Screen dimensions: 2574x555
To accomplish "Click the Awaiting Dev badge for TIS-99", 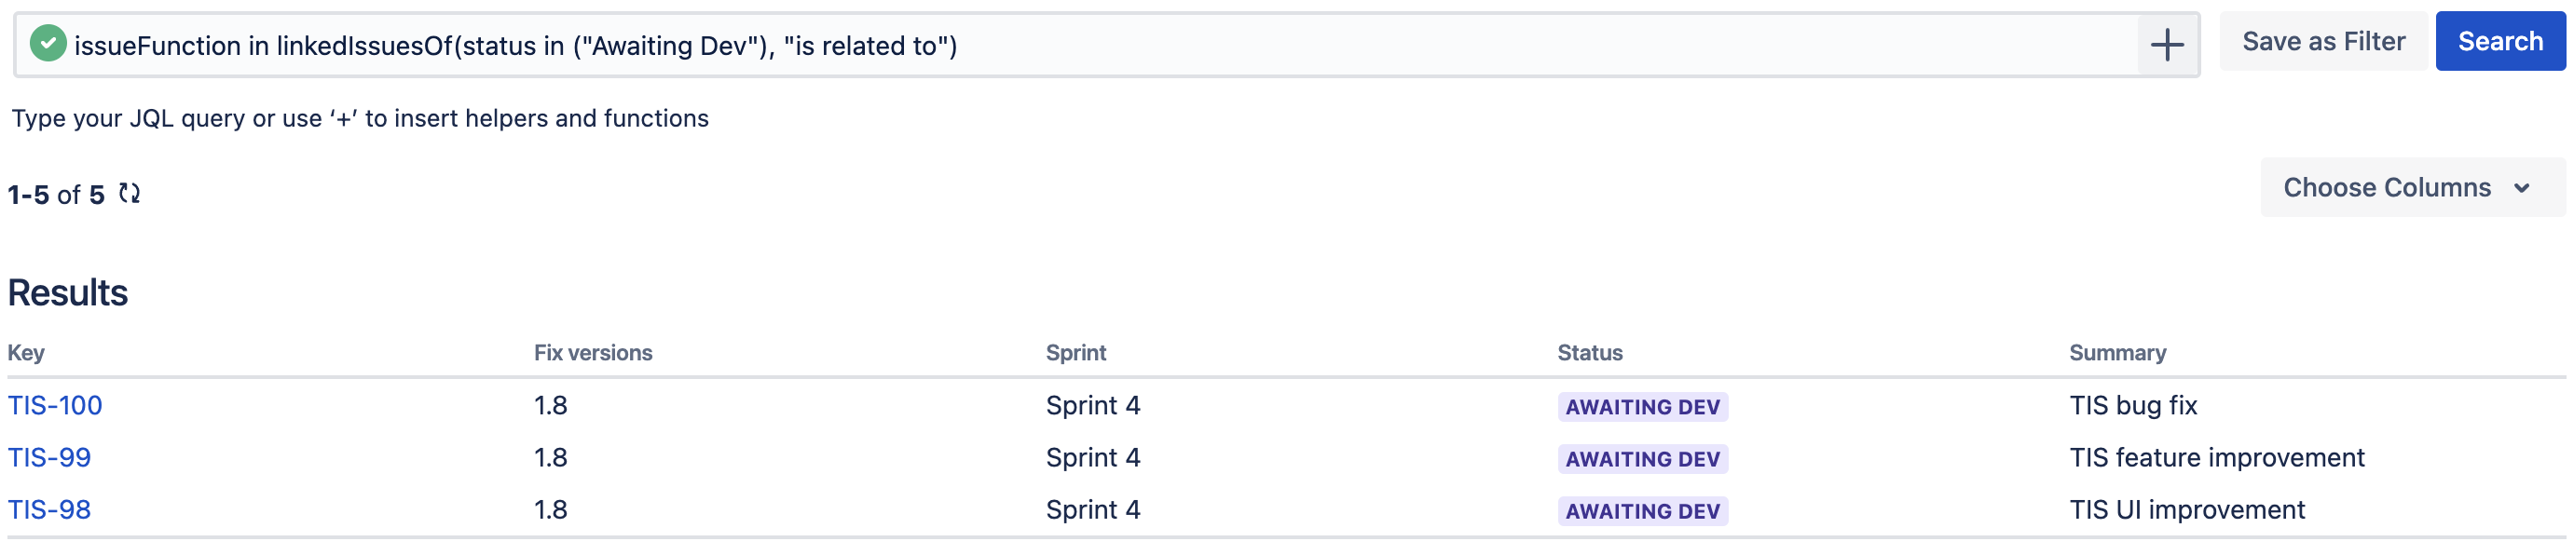I will coord(1642,459).
